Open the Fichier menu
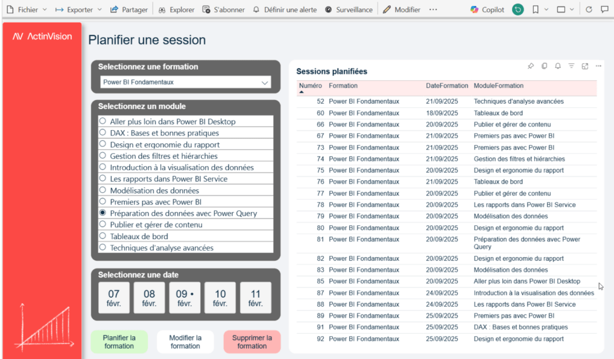 point(22,10)
